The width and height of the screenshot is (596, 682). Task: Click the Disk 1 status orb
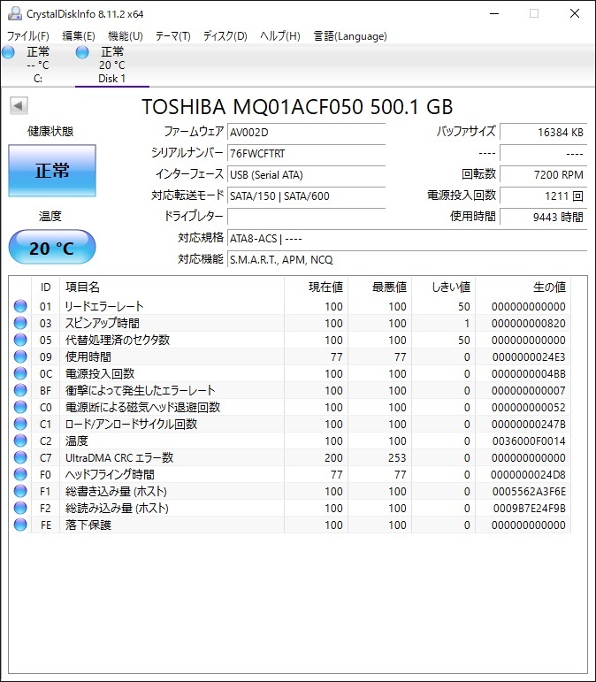point(83,53)
